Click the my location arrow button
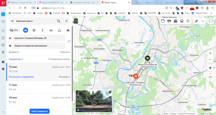Image resolution: width=216 pixels, height=115 pixels. click(x=210, y=68)
